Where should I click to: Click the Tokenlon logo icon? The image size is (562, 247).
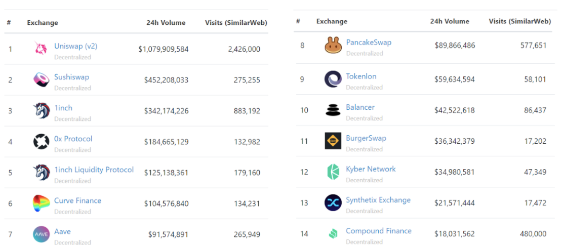click(x=333, y=79)
